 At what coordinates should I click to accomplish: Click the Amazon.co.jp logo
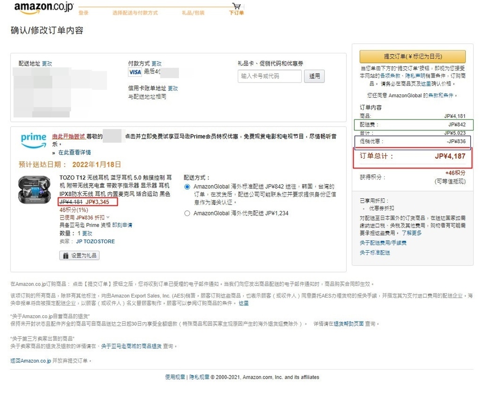click(44, 8)
